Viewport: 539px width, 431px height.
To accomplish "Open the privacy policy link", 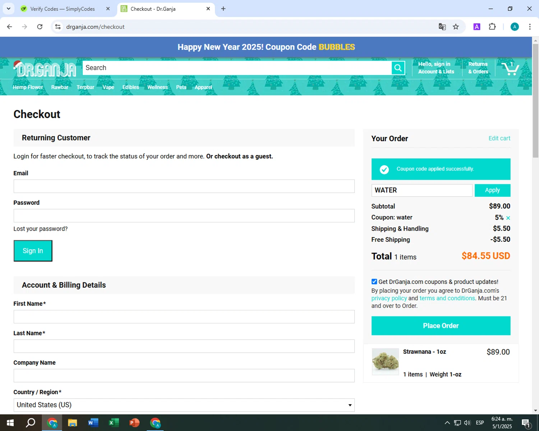I will click(389, 298).
